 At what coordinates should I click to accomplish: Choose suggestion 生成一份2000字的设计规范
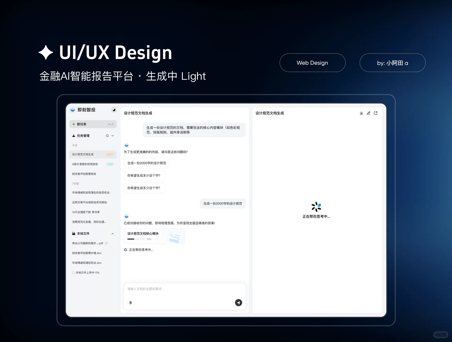pos(147,163)
